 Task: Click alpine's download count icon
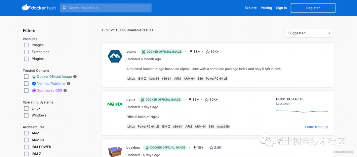(191, 52)
